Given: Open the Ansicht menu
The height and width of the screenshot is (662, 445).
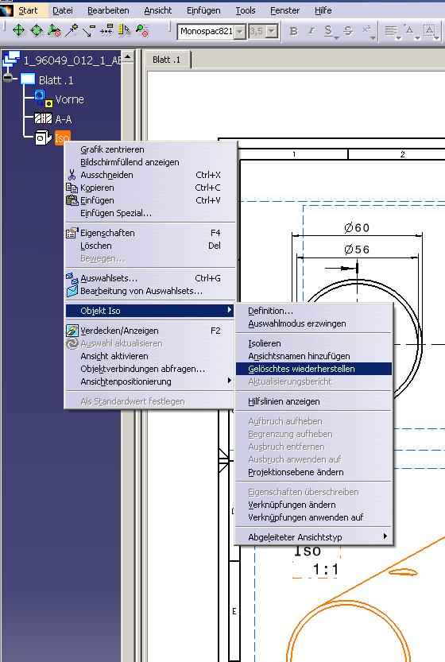Looking at the screenshot, I should (x=158, y=10).
